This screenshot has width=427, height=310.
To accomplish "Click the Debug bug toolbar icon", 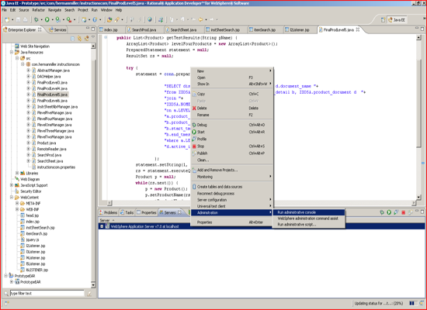I will (36, 19).
